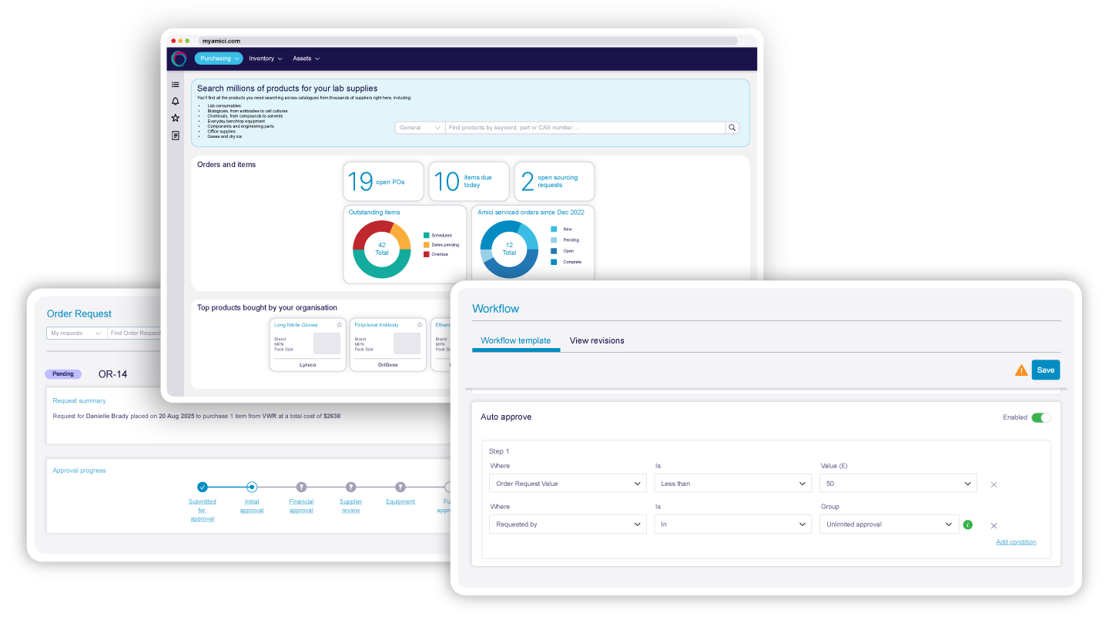Switch to the View revisions tab
Image resolution: width=1109 pixels, height=623 pixels.
tap(597, 340)
